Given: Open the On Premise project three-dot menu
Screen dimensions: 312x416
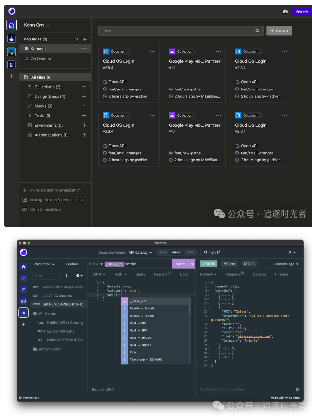Looking at the screenshot, I should coord(84,59).
